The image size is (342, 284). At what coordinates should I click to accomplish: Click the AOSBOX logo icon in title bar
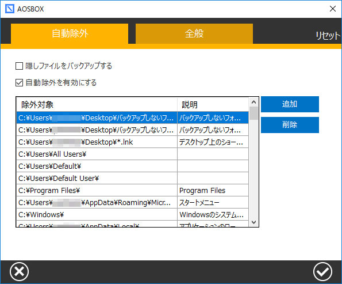click(x=10, y=9)
